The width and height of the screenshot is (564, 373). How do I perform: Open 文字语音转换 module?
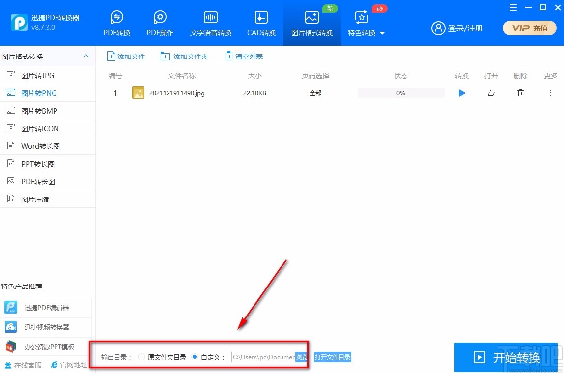[210, 22]
